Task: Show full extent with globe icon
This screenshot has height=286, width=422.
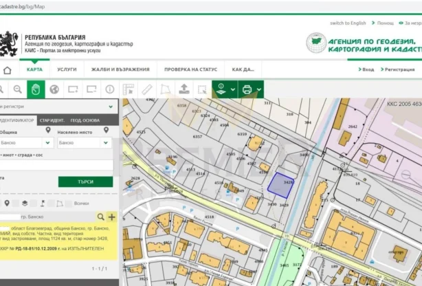Action: coord(54,89)
